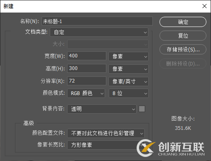Click the chevron arrow of the 文档类型 dropdown
Viewport: 211px width, 161px height.
(145, 32)
